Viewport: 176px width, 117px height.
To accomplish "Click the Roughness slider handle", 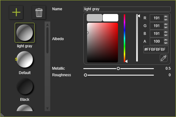I will pos(86,75).
